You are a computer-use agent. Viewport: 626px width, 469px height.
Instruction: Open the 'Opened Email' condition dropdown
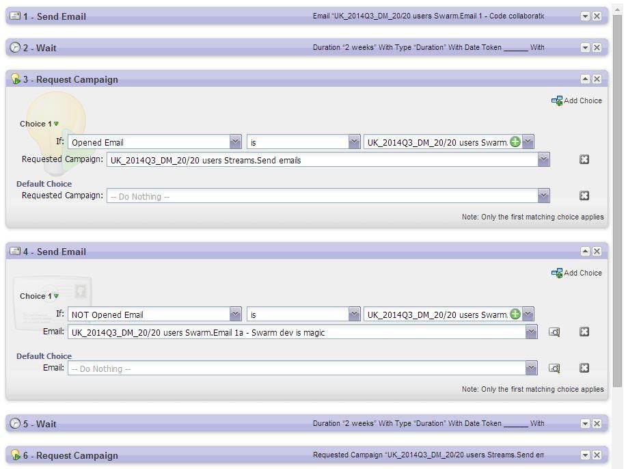click(235, 142)
